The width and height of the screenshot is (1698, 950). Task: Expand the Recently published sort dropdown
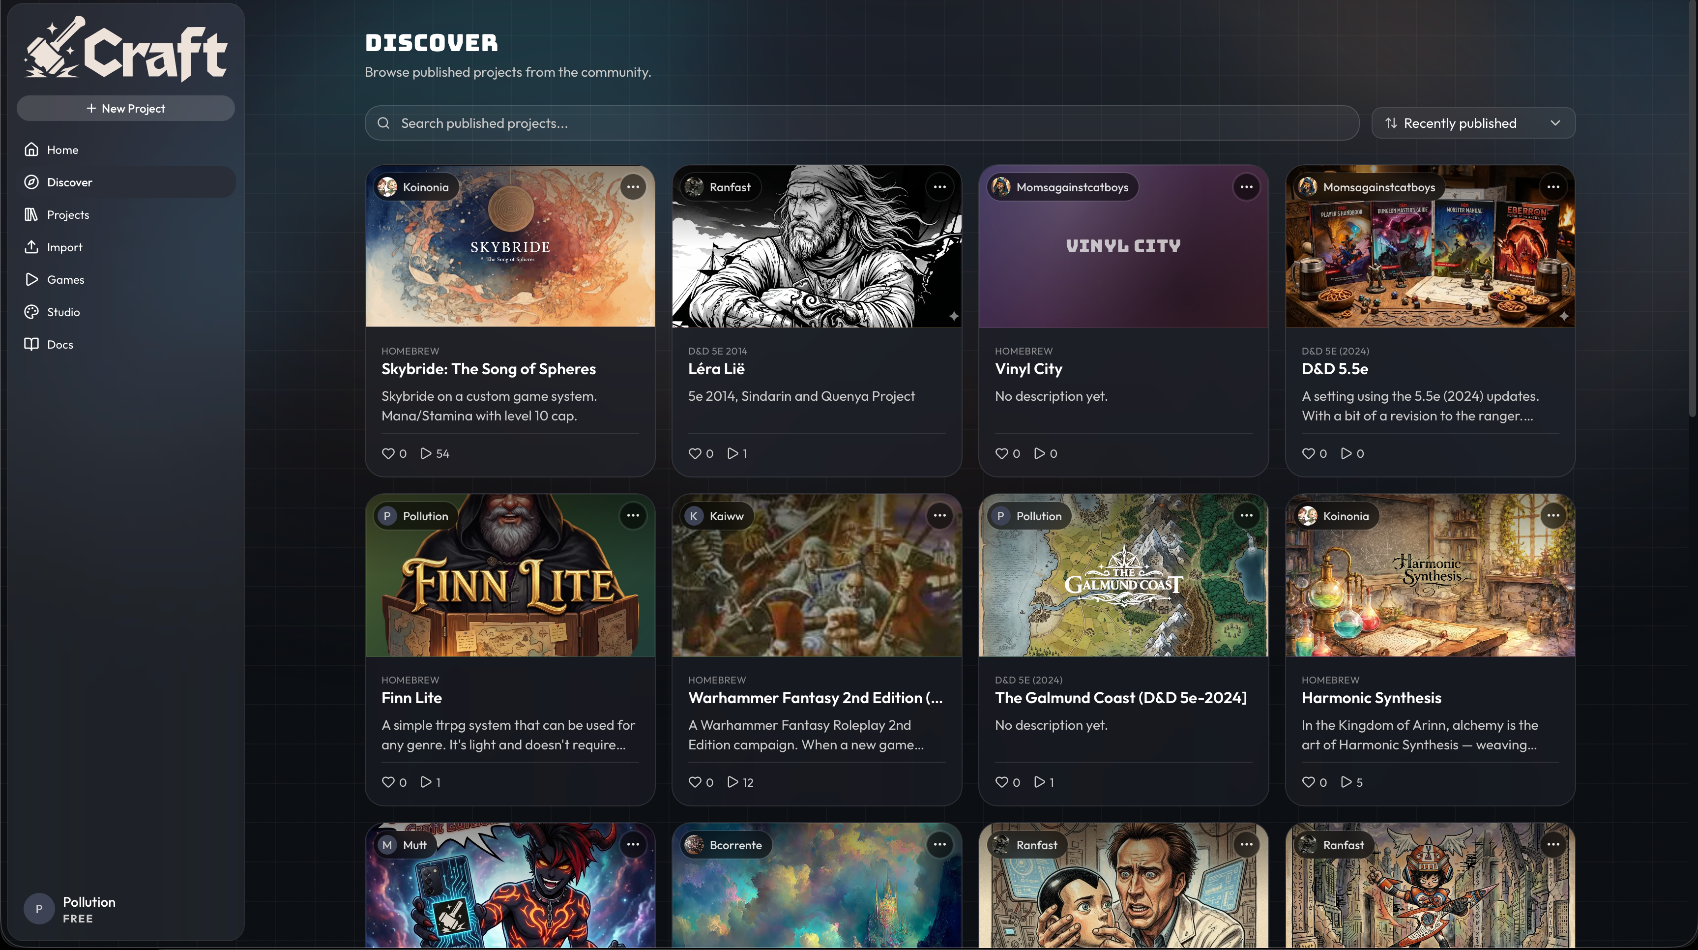click(1473, 123)
